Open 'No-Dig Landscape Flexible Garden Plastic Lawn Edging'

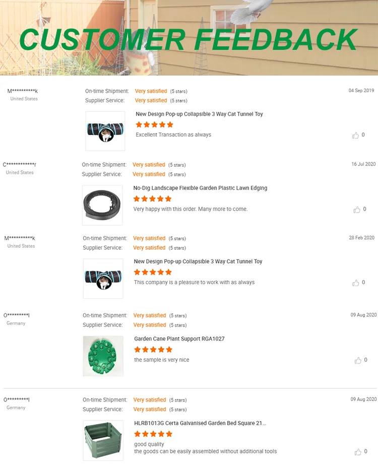point(200,188)
